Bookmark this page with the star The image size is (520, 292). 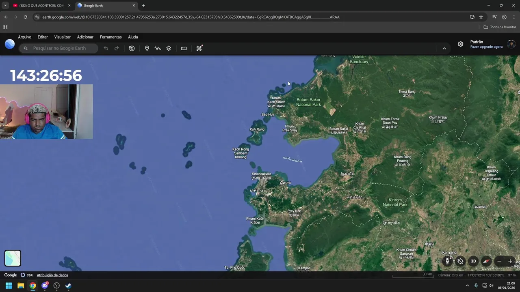tap(481, 17)
